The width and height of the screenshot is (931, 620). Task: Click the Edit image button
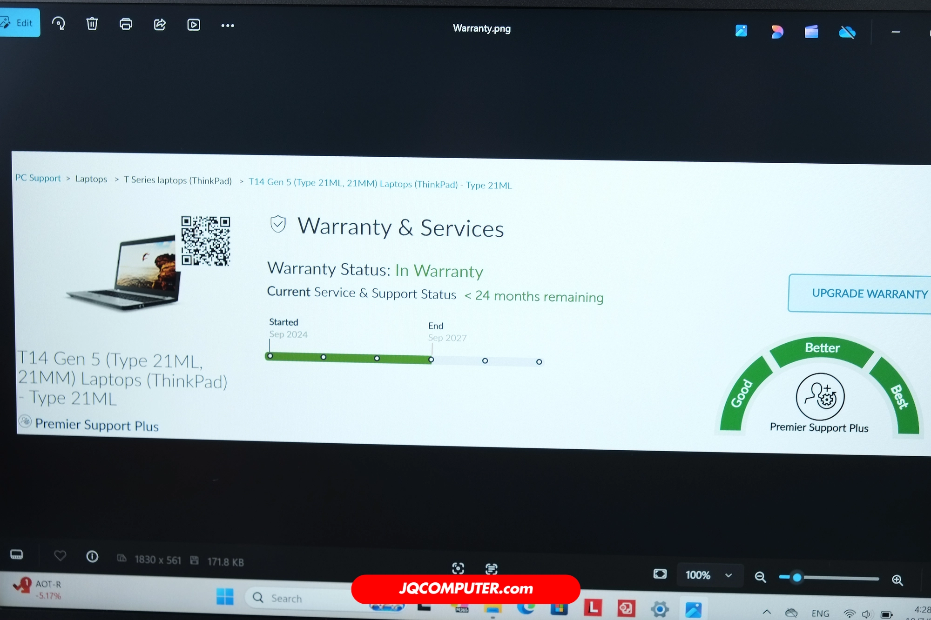click(19, 23)
